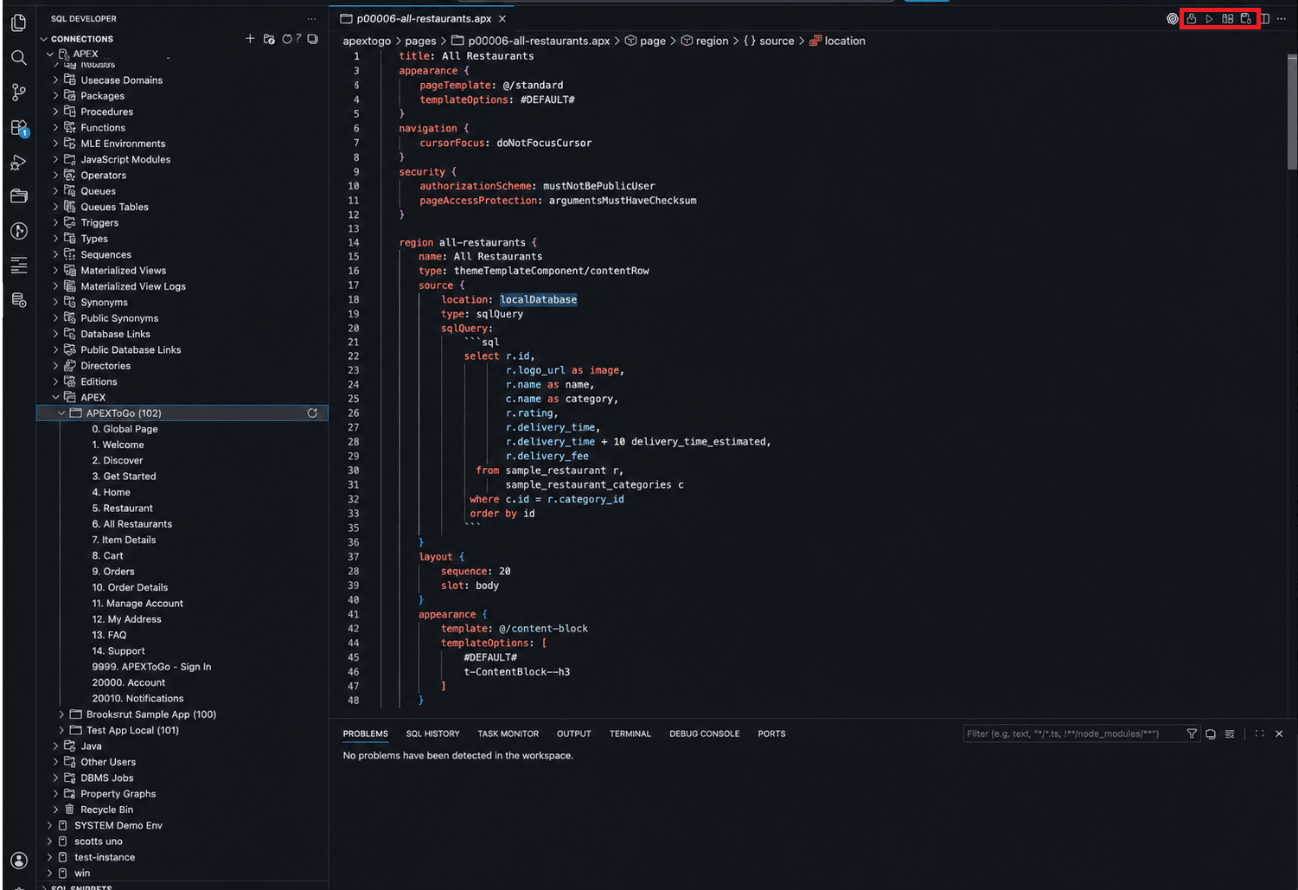The width and height of the screenshot is (1298, 890).
Task: Select the 'scotts uno' connection
Action: click(98, 842)
